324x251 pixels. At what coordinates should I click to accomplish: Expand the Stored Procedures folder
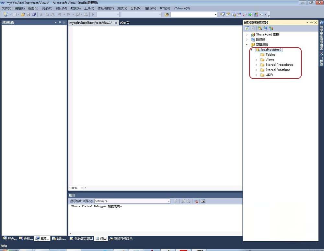click(256, 65)
